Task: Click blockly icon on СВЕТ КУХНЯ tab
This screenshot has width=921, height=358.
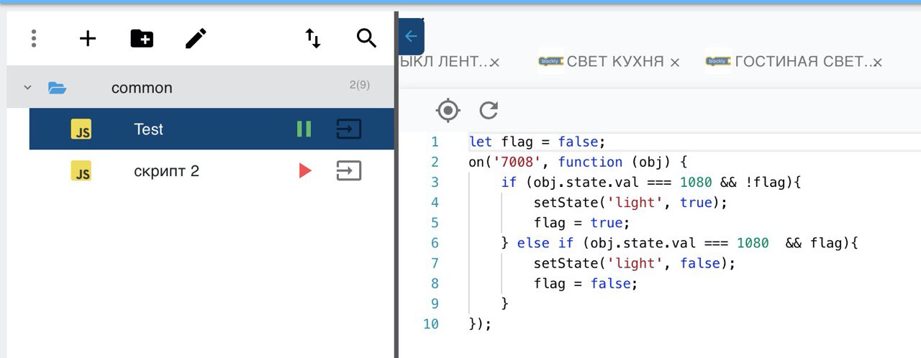Action: (551, 62)
